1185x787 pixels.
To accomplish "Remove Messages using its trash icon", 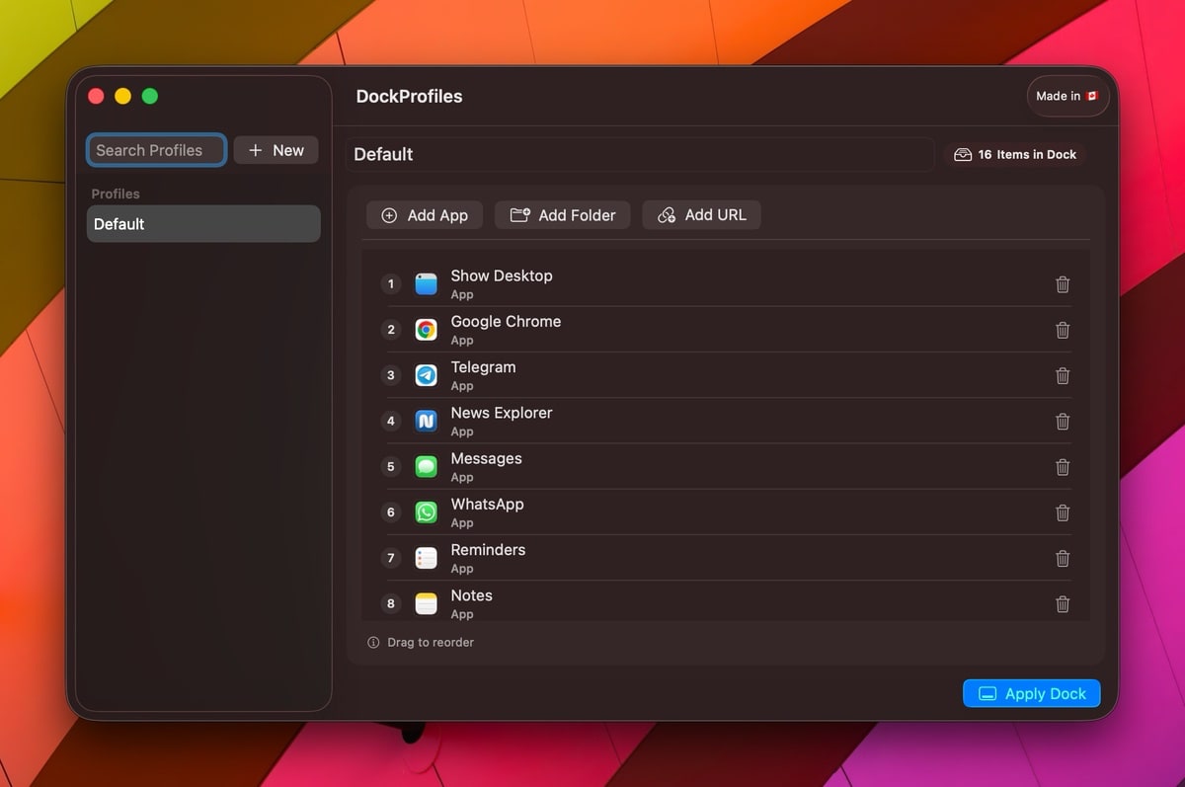I will click(x=1063, y=467).
